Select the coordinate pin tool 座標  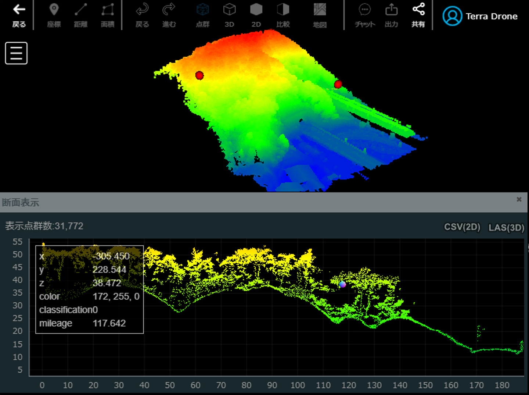coord(54,15)
